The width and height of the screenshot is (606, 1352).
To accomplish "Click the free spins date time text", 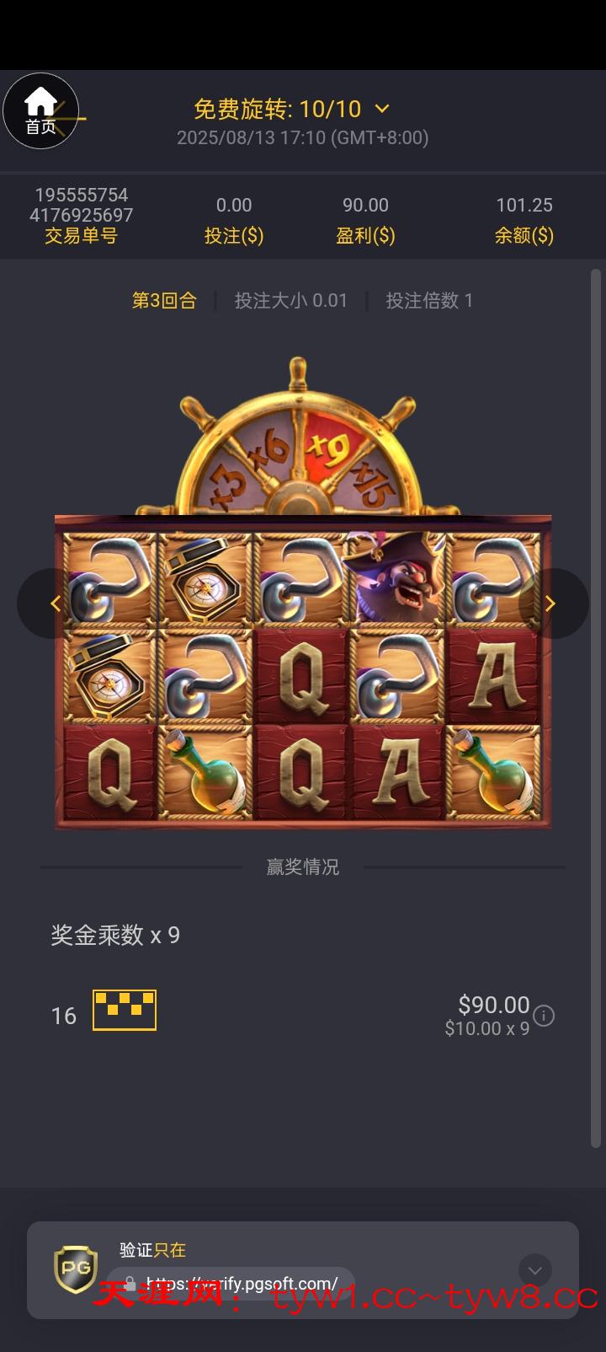I will 303,137.
